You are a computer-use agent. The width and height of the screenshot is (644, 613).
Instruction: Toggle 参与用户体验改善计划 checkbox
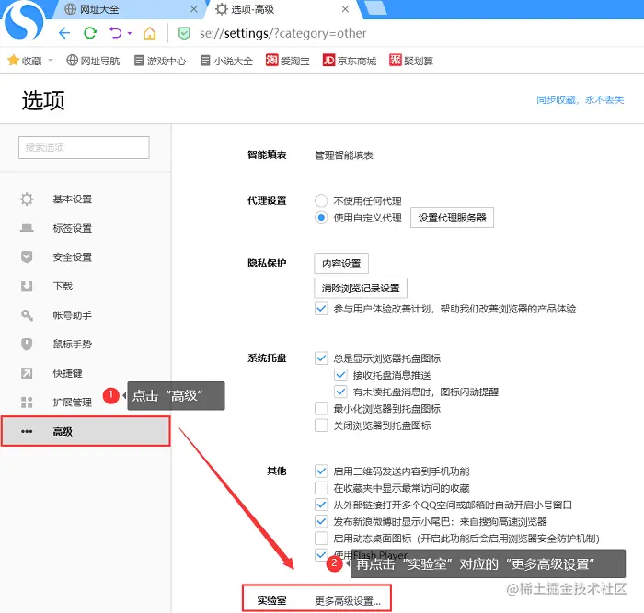tap(321, 309)
